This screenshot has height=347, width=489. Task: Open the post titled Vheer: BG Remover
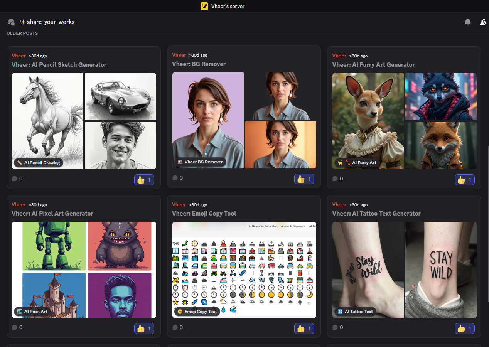click(199, 64)
